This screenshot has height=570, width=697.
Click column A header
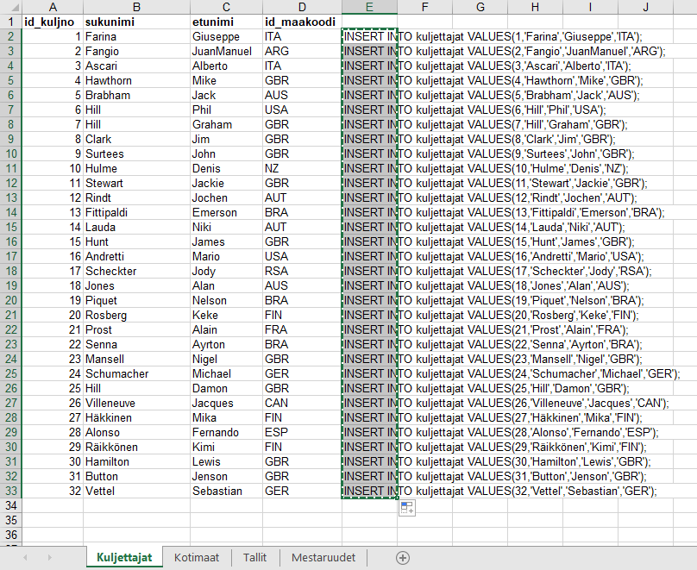coord(52,7)
